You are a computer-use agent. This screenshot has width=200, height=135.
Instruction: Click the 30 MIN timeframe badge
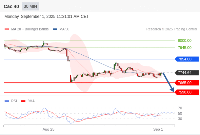[x=31, y=6]
